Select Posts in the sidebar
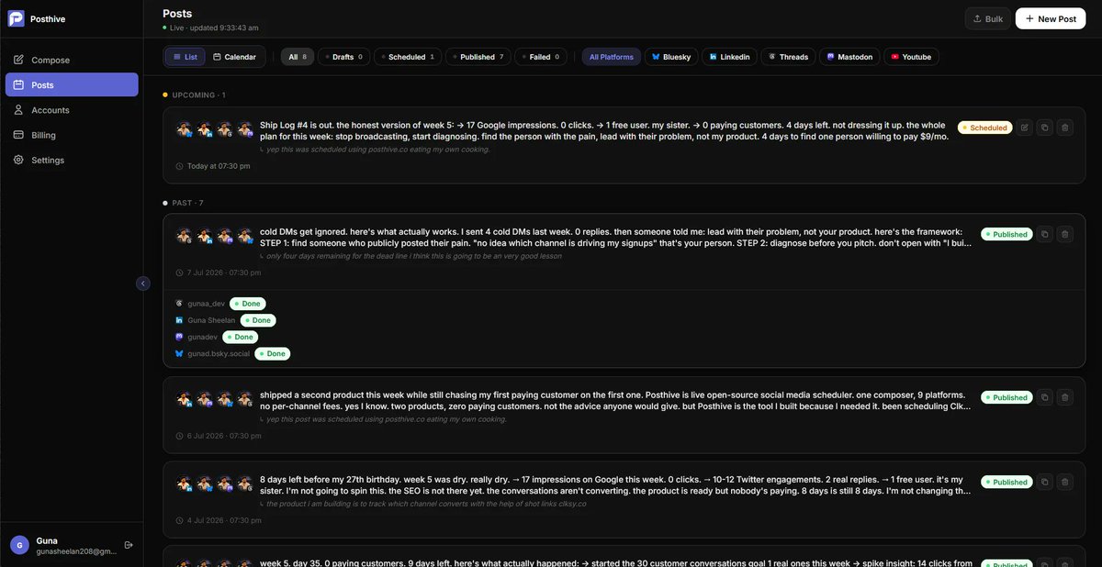The width and height of the screenshot is (1102, 567). (x=72, y=84)
